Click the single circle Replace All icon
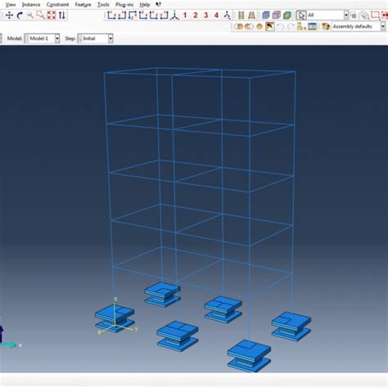The height and width of the screenshot is (388, 388). [259, 26]
